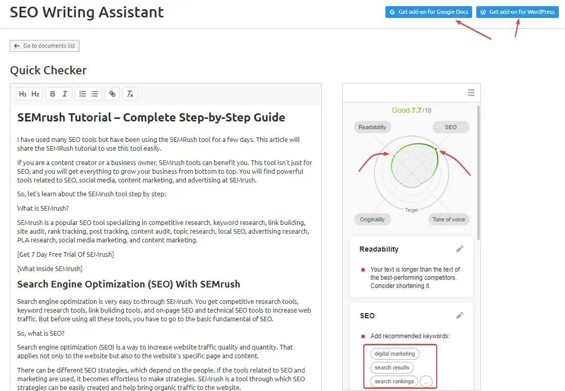The height and width of the screenshot is (391, 565).
Task: Click the Search Engine Optimization subheading
Action: pyautogui.click(x=129, y=284)
